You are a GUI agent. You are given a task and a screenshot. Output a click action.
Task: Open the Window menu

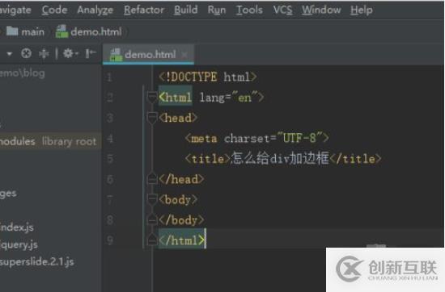[x=321, y=10]
